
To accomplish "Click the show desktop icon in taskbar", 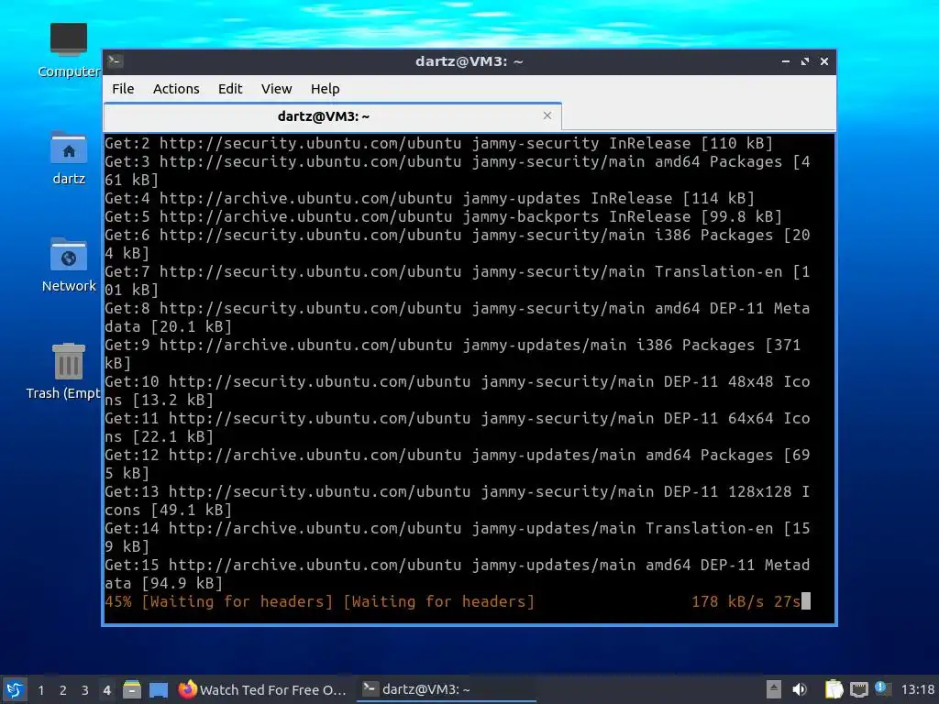I will click(x=159, y=689).
